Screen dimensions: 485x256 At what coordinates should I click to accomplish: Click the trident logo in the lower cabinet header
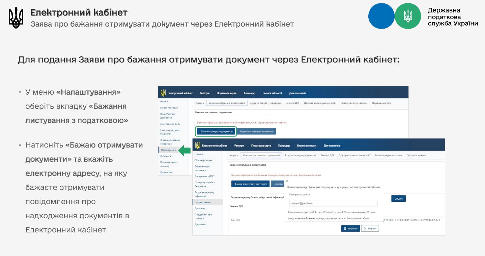(x=198, y=146)
